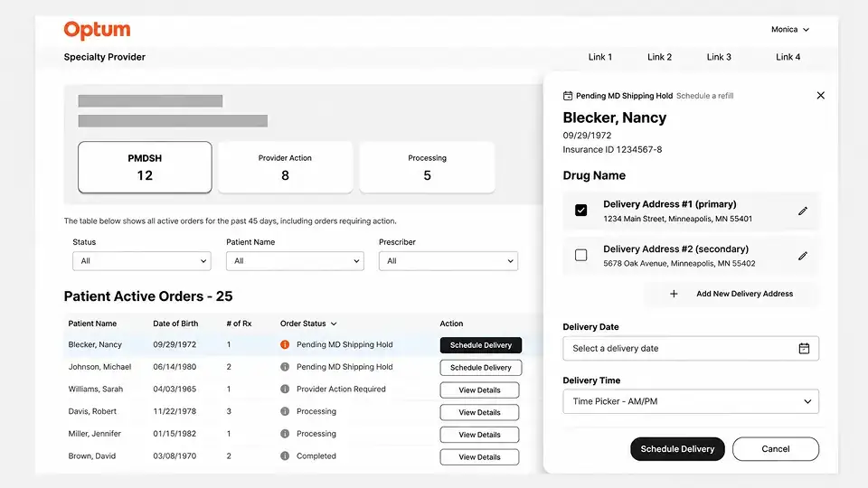Schedule Delivery for Johnson, Michael row
The image size is (868, 488).
click(x=480, y=368)
